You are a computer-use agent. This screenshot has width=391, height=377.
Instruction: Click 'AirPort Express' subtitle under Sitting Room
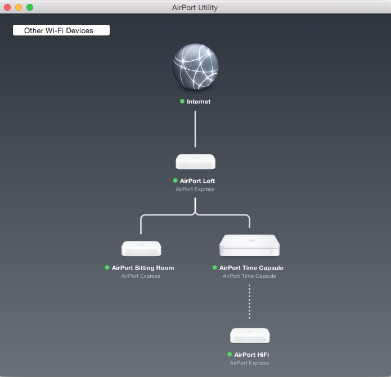click(141, 276)
